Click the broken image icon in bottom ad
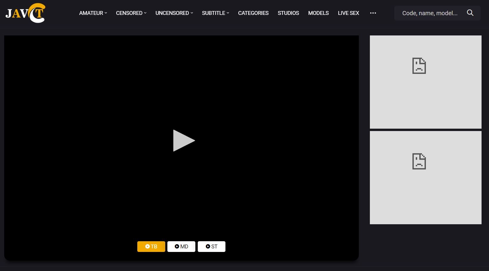The height and width of the screenshot is (271, 489). [x=419, y=161]
